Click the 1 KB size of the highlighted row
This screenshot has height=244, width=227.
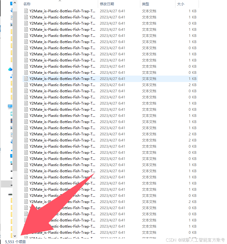tap(192, 79)
